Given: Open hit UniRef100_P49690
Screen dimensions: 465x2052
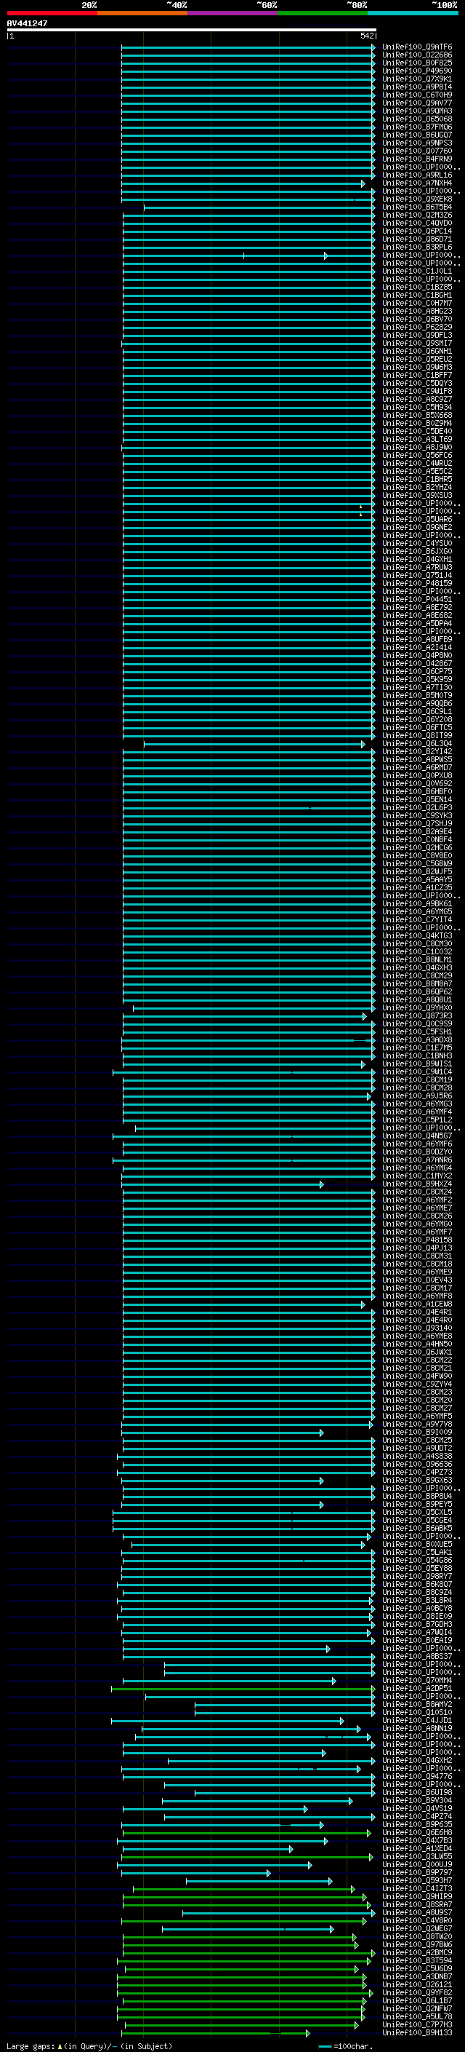Looking at the screenshot, I should (x=417, y=71).
